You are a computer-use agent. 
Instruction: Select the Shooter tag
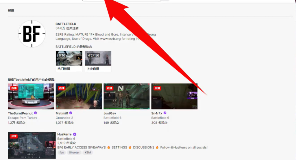pyautogui.click(x=74, y=152)
